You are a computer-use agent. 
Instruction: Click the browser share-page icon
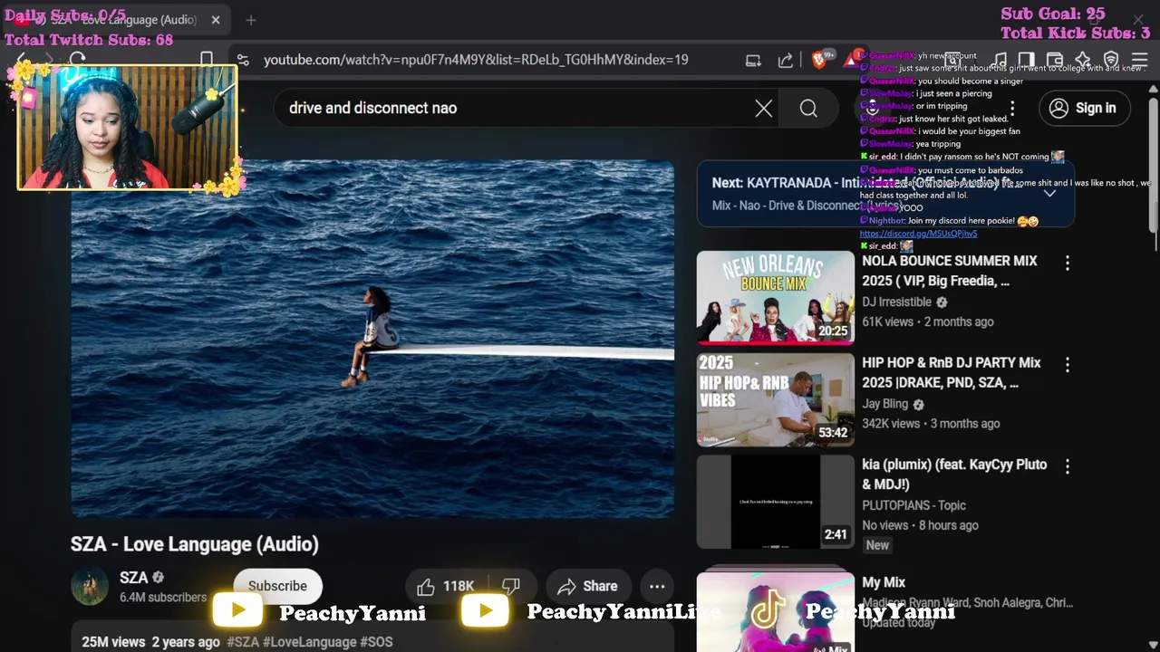point(786,60)
